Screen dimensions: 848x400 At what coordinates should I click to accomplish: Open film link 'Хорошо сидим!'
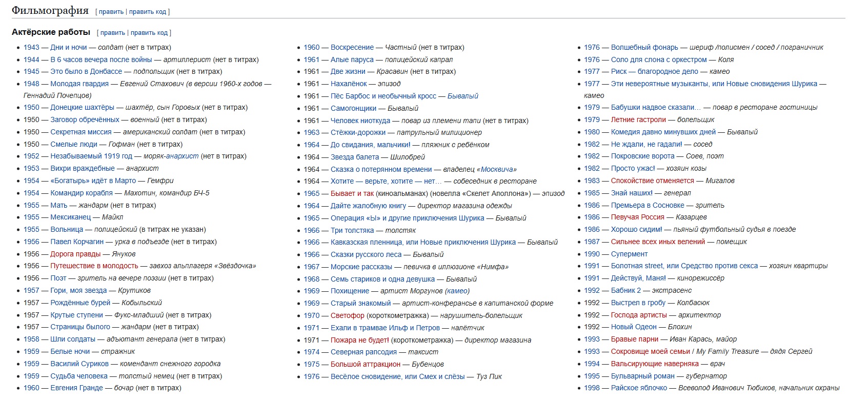point(637,229)
